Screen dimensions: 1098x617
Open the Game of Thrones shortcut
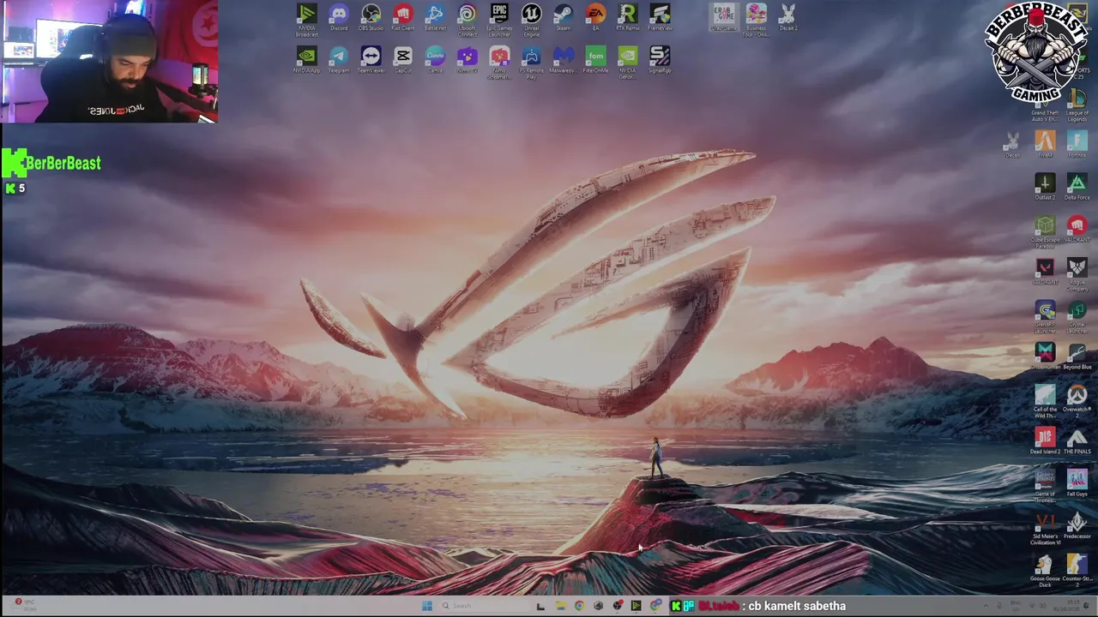(x=1045, y=486)
